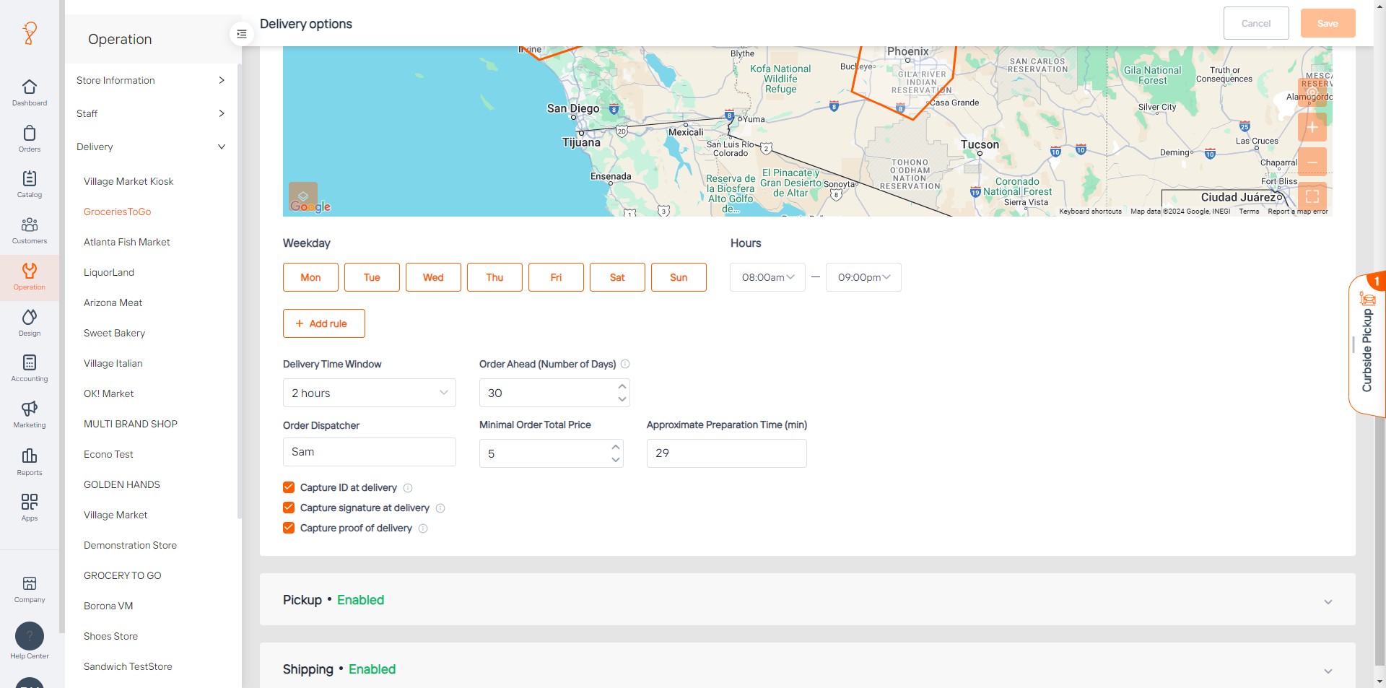This screenshot has height=688, width=1386.
Task: Open the Company section
Action: tap(30, 589)
